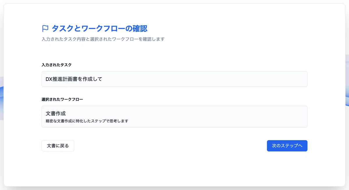Click the 文書に戻る button
Screen dimensions: 349x190
58,146
